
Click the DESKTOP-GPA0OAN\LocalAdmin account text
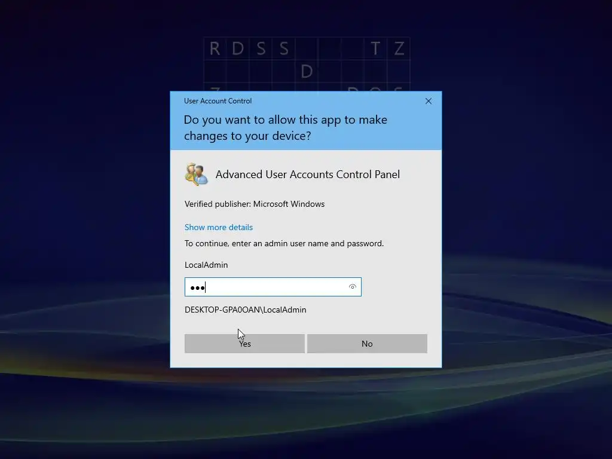tap(246, 310)
